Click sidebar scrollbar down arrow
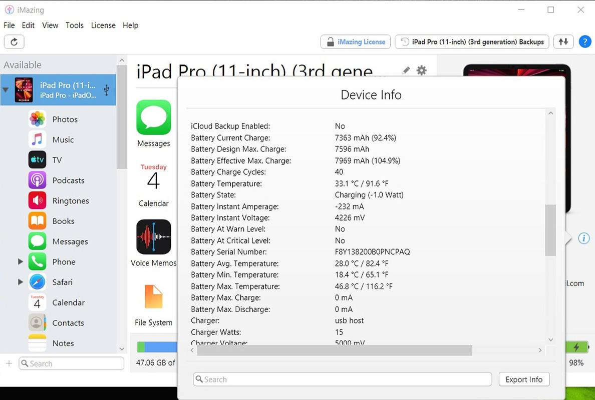Viewport: 595px width, 400px height. click(122, 349)
